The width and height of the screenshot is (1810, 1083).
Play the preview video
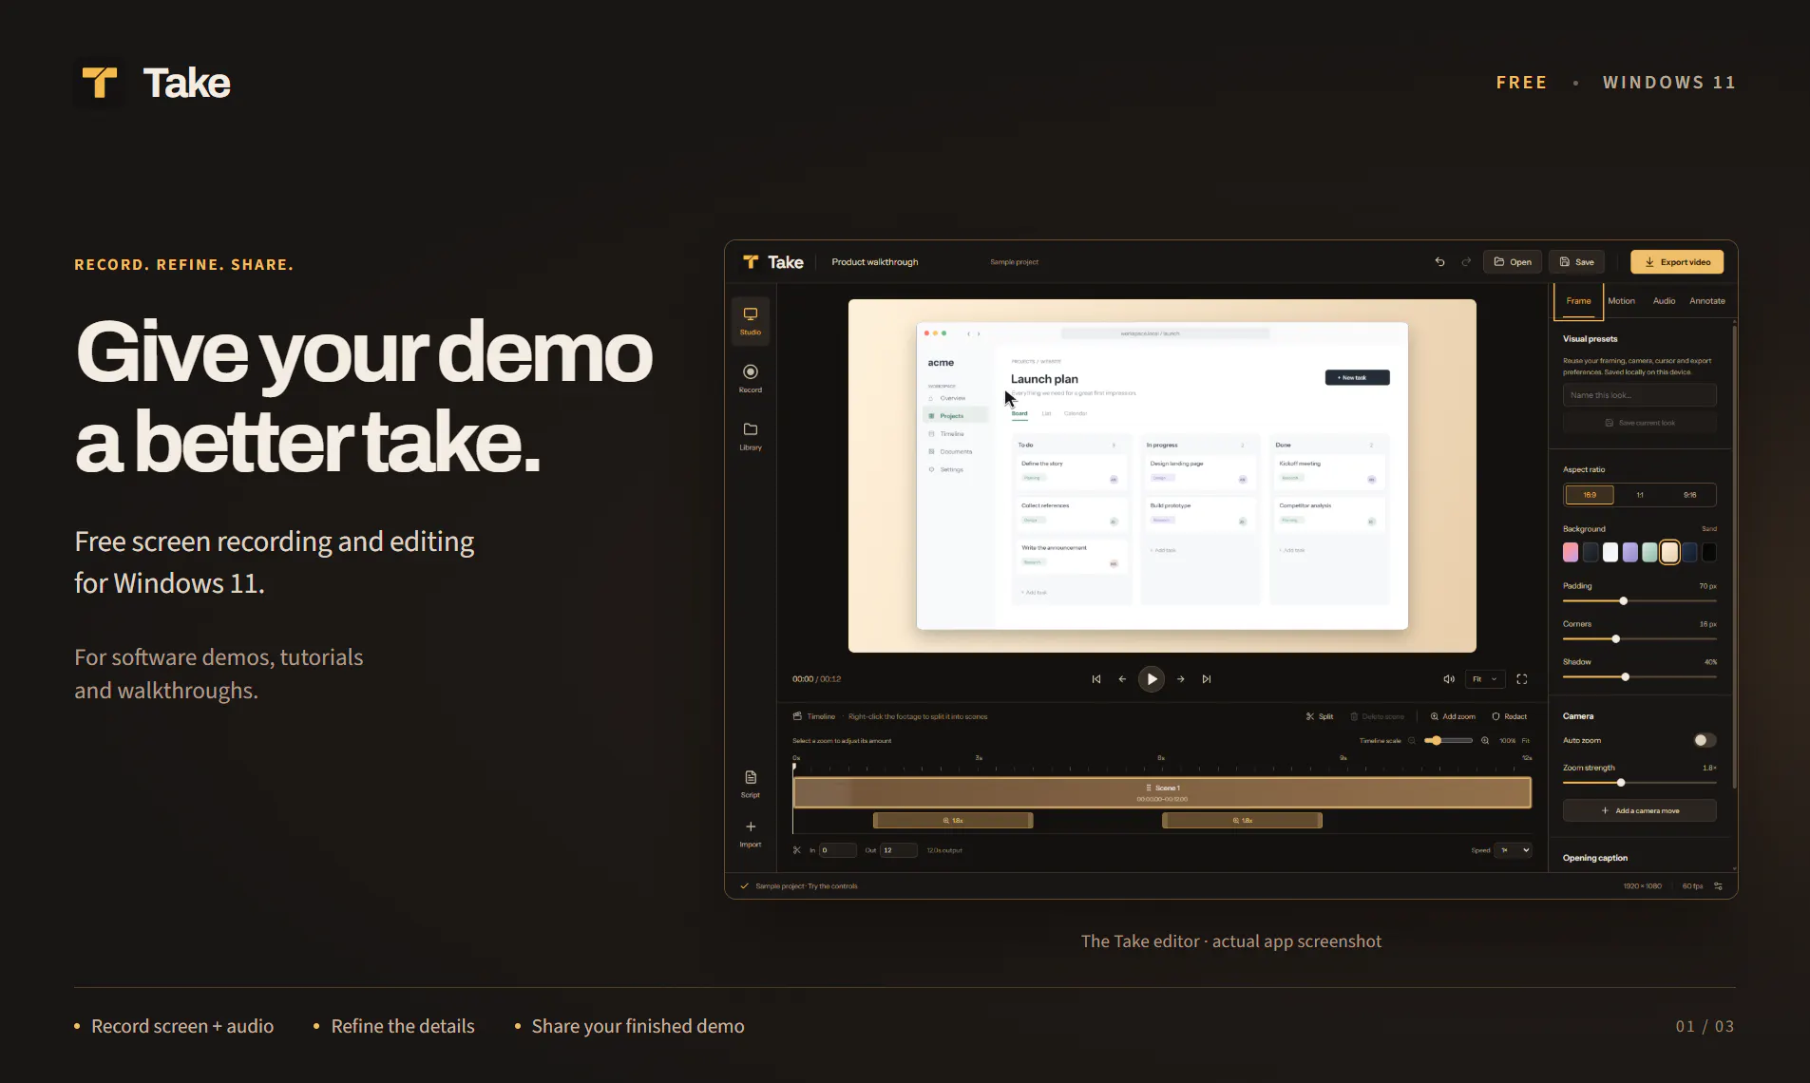click(x=1152, y=679)
